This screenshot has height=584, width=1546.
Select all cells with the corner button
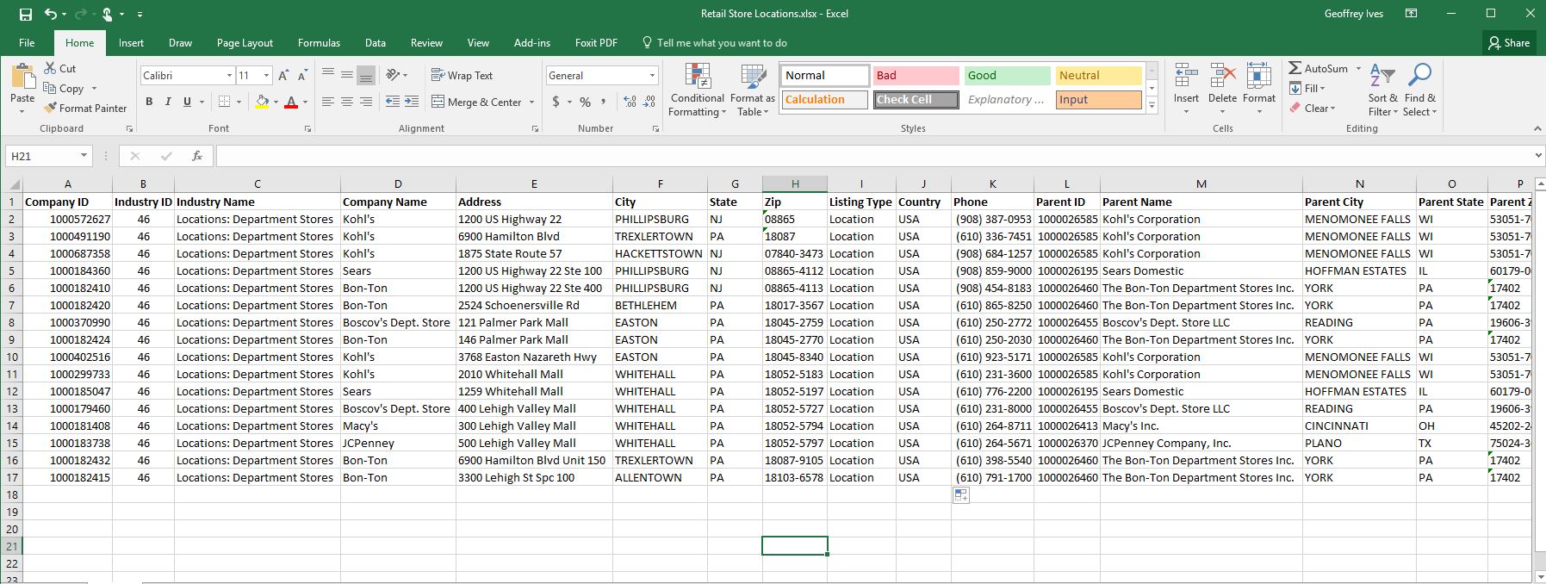point(11,183)
